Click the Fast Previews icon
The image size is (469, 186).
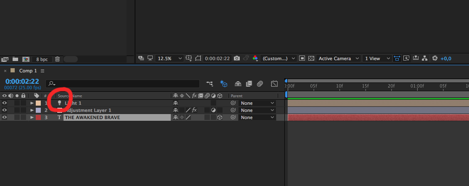pyautogui.click(x=406, y=58)
